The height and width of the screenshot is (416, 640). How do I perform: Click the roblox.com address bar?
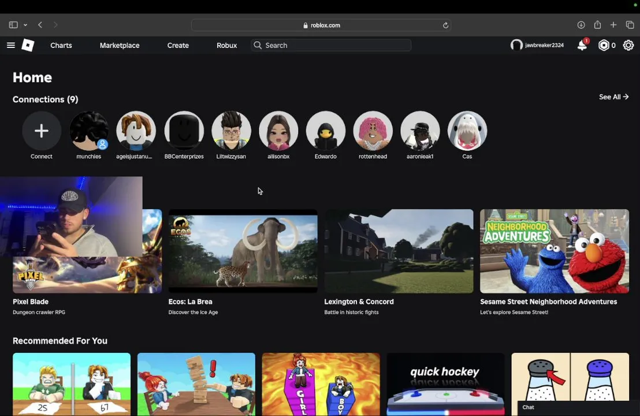(x=321, y=25)
